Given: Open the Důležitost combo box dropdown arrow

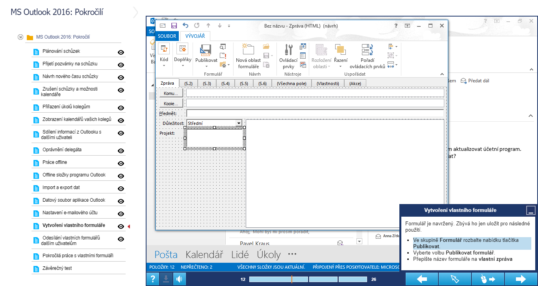Looking at the screenshot, I should pyautogui.click(x=239, y=123).
